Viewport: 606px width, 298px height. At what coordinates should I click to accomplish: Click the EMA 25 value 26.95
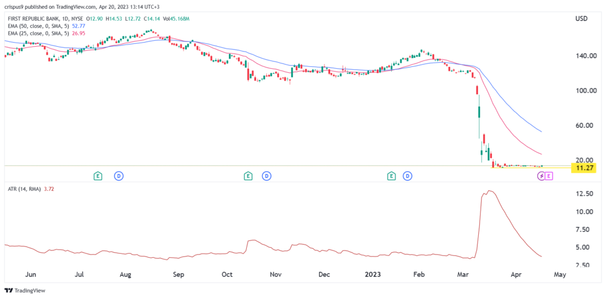coord(78,34)
